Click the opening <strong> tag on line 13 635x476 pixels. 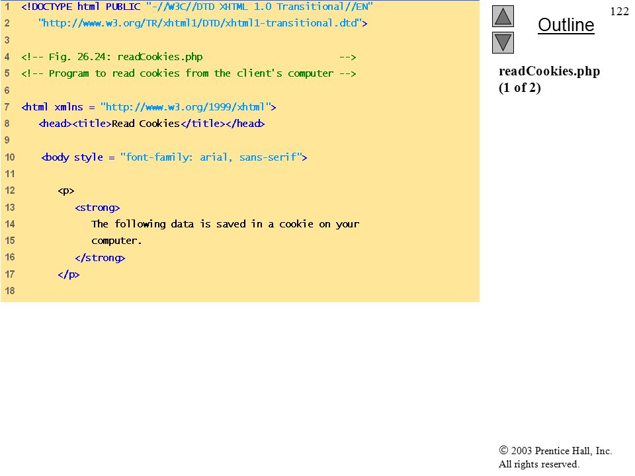[97, 208]
